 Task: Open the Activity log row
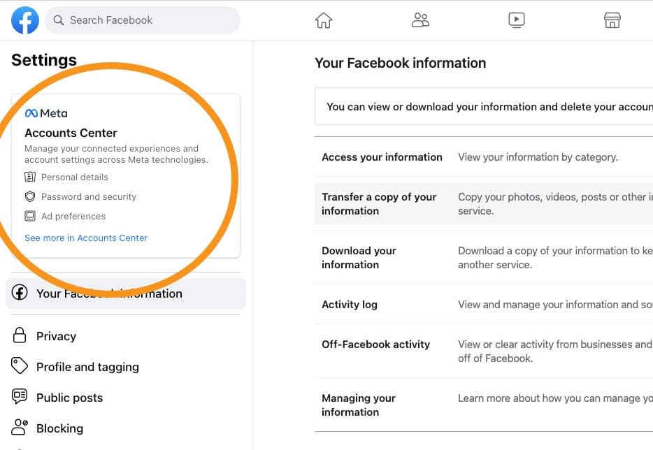pyautogui.click(x=350, y=304)
